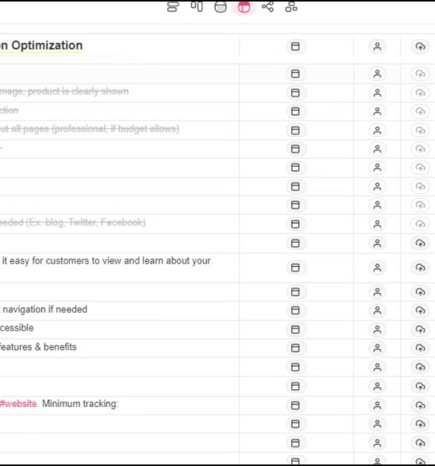Image resolution: width=435 pixels, height=466 pixels.
Task: Open assignee picker for 'features & benefits' row
Action: [378, 348]
